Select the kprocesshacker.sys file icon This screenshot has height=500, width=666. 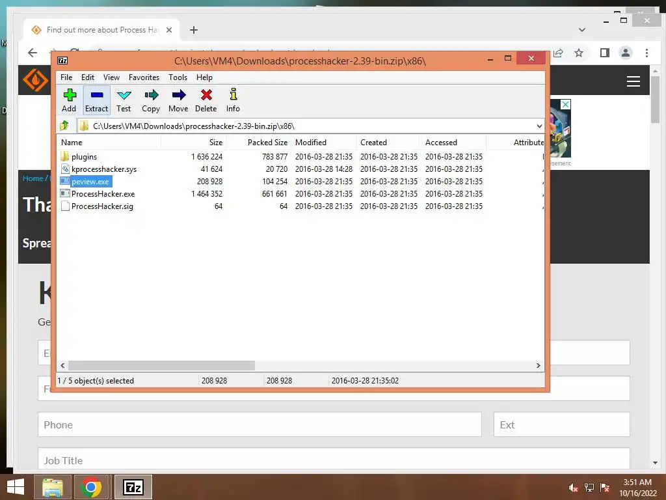(65, 169)
